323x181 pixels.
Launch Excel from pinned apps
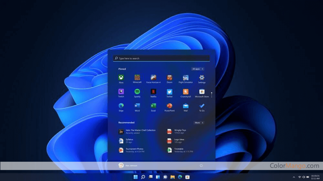pyautogui.click(x=153, y=106)
